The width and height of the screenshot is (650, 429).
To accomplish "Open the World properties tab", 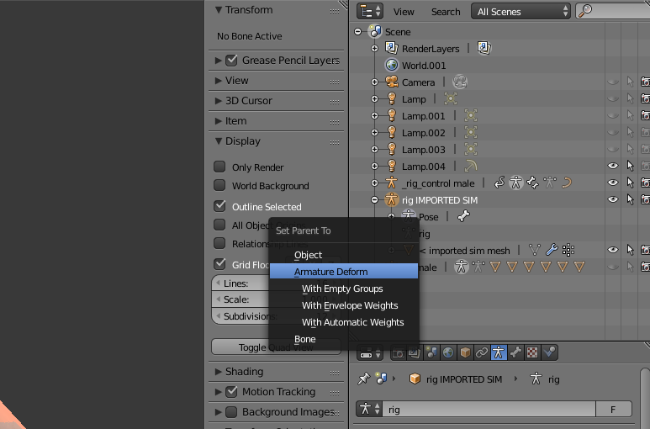I will 448,352.
